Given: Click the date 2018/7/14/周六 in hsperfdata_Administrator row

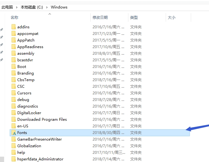Looking at the screenshot, I should pyautogui.click(x=108, y=159).
